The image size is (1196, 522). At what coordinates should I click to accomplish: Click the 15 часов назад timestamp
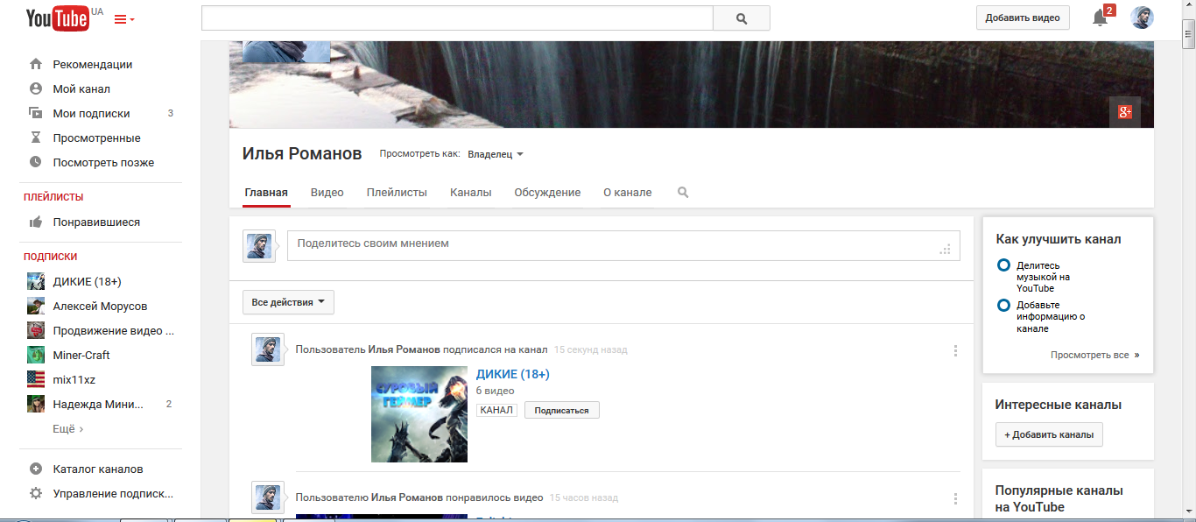pos(584,497)
